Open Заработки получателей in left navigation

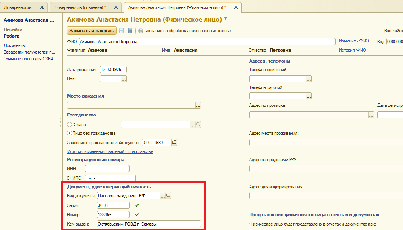click(29, 52)
